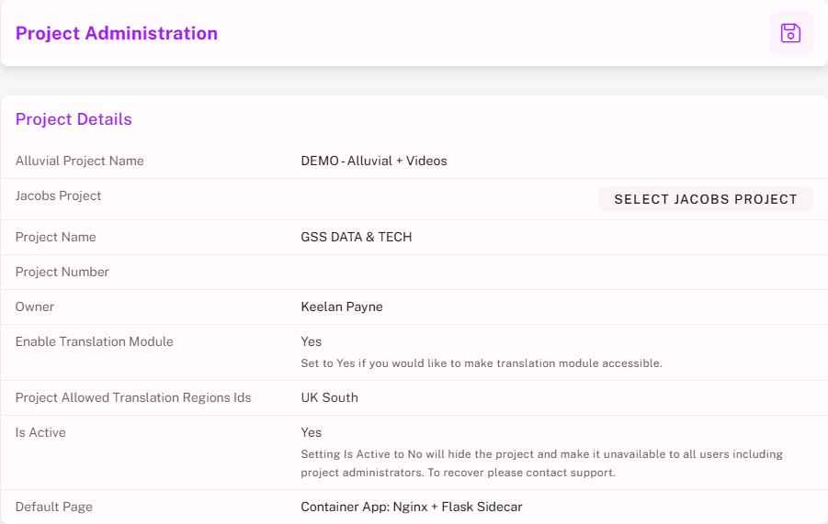828x524 pixels.
Task: Toggle the Is Active Yes value
Action: pos(312,432)
